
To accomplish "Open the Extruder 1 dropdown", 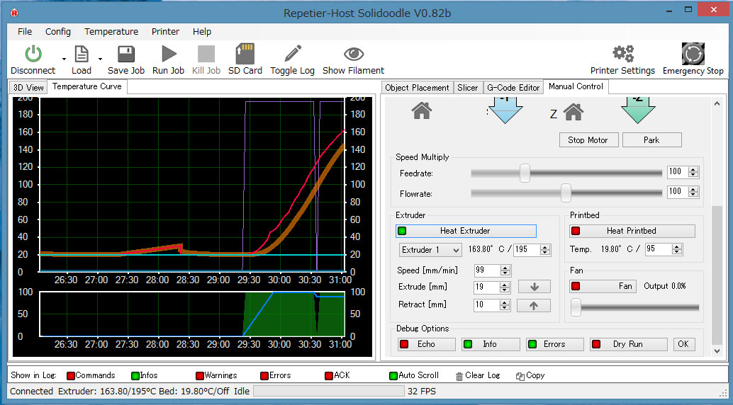I will tap(430, 250).
